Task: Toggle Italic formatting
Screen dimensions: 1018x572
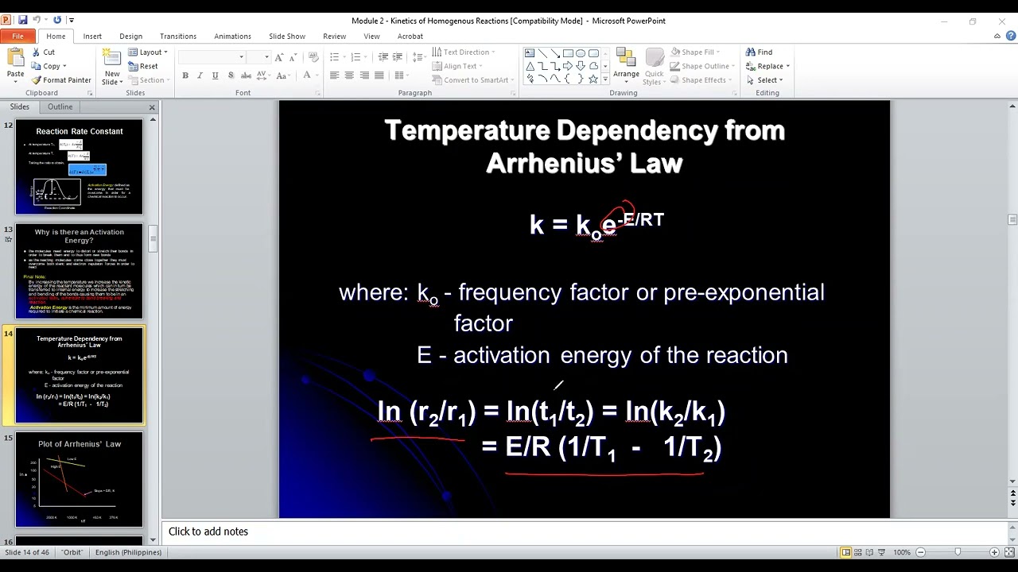Action: click(x=200, y=75)
